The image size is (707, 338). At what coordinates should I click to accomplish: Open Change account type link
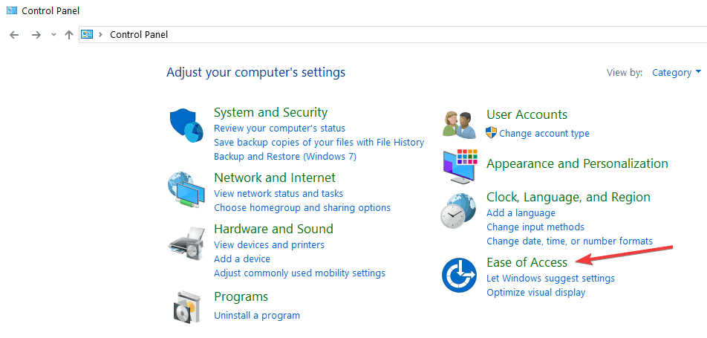(544, 134)
